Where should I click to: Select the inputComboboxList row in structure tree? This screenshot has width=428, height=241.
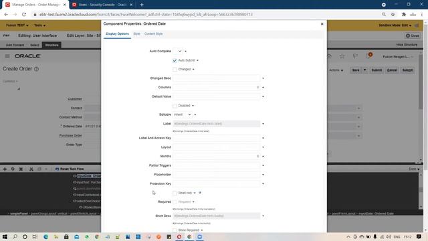pyautogui.click(x=88, y=195)
